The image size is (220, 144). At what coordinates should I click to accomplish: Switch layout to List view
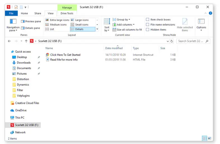(x=50, y=29)
